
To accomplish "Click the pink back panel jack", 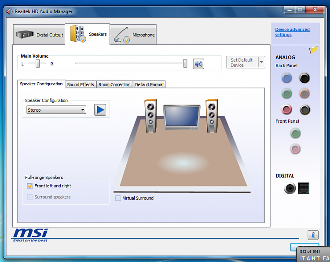I will pyautogui.click(x=286, y=109).
